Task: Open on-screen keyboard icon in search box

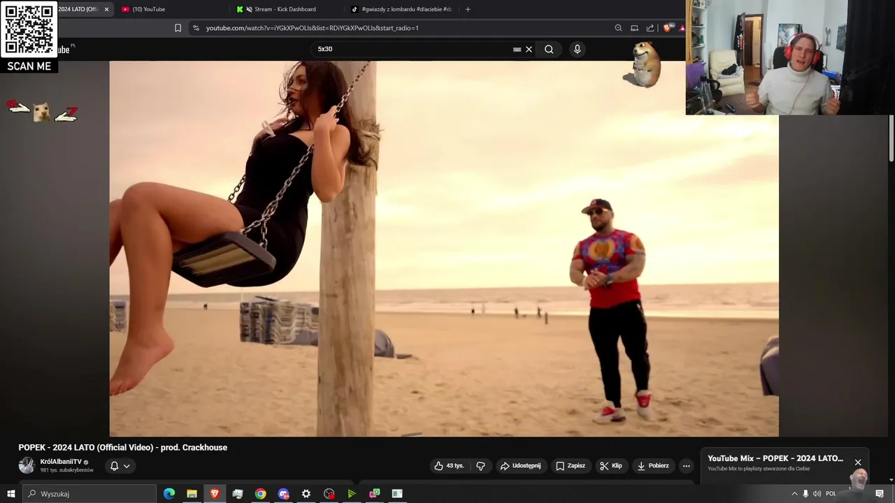Action: point(517,50)
